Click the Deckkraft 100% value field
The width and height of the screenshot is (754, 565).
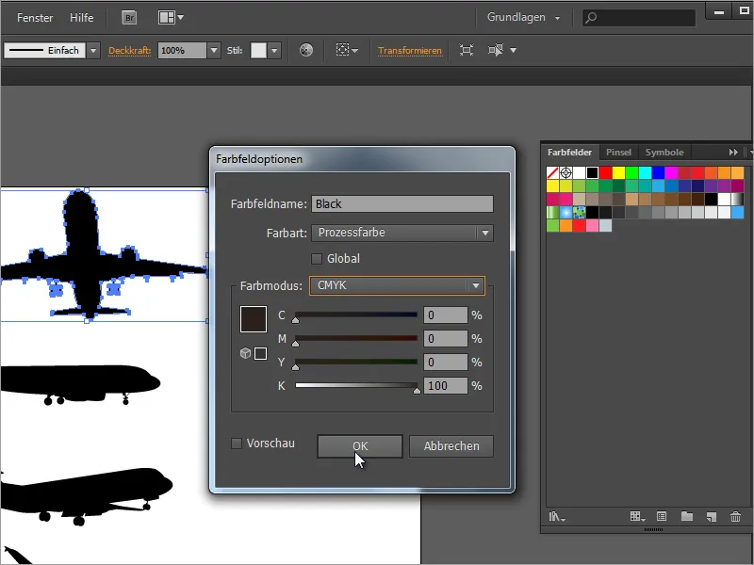pyautogui.click(x=183, y=50)
